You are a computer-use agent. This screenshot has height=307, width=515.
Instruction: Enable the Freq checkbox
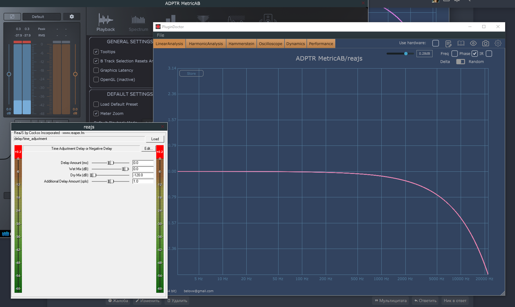454,54
